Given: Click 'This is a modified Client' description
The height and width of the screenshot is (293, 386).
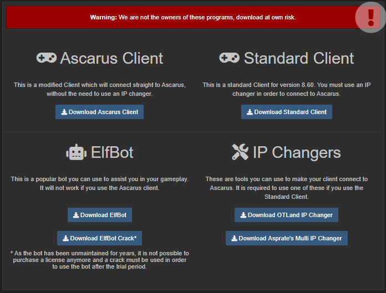Looking at the screenshot, I should (99, 89).
